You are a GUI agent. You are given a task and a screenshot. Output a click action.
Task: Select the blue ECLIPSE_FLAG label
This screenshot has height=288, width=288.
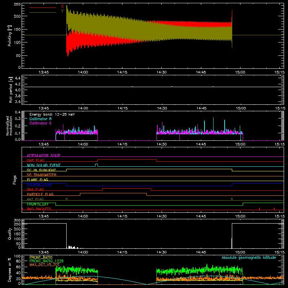39,185
